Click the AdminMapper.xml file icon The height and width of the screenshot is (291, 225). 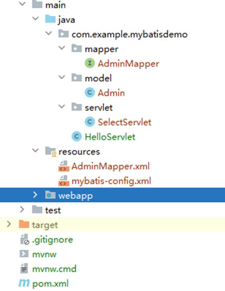pyautogui.click(x=64, y=166)
